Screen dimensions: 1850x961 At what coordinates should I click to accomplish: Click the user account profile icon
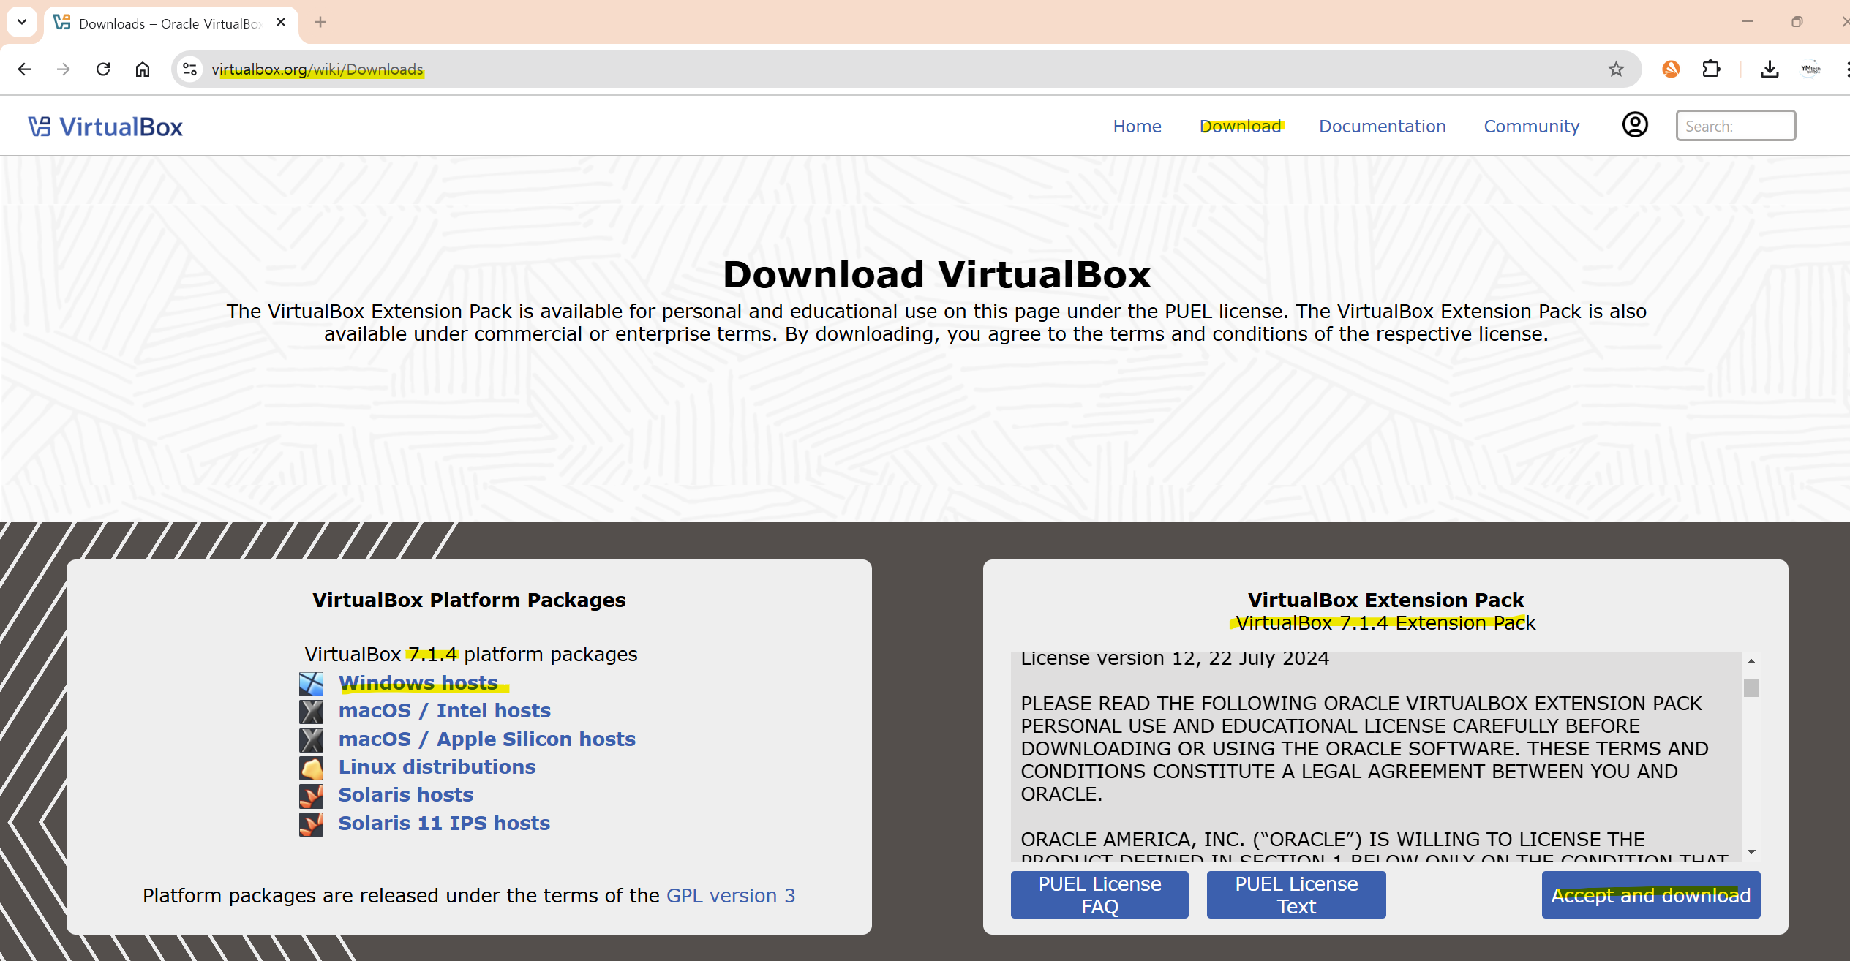pos(1635,125)
